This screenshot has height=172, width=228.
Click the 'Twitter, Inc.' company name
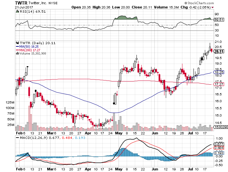38,3
